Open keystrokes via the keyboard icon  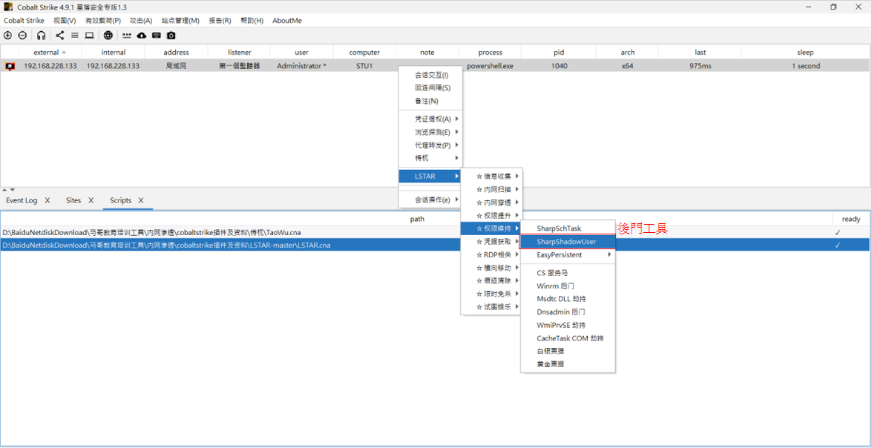click(157, 36)
